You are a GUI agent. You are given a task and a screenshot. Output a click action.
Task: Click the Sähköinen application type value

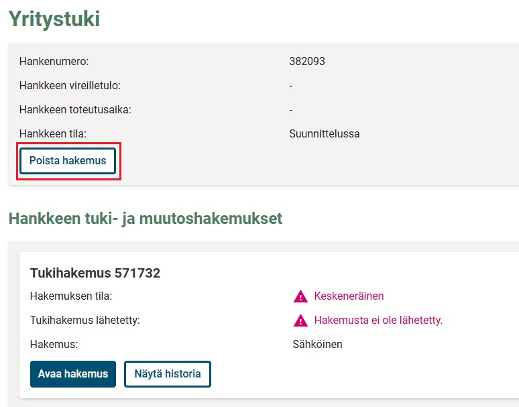[x=318, y=345]
